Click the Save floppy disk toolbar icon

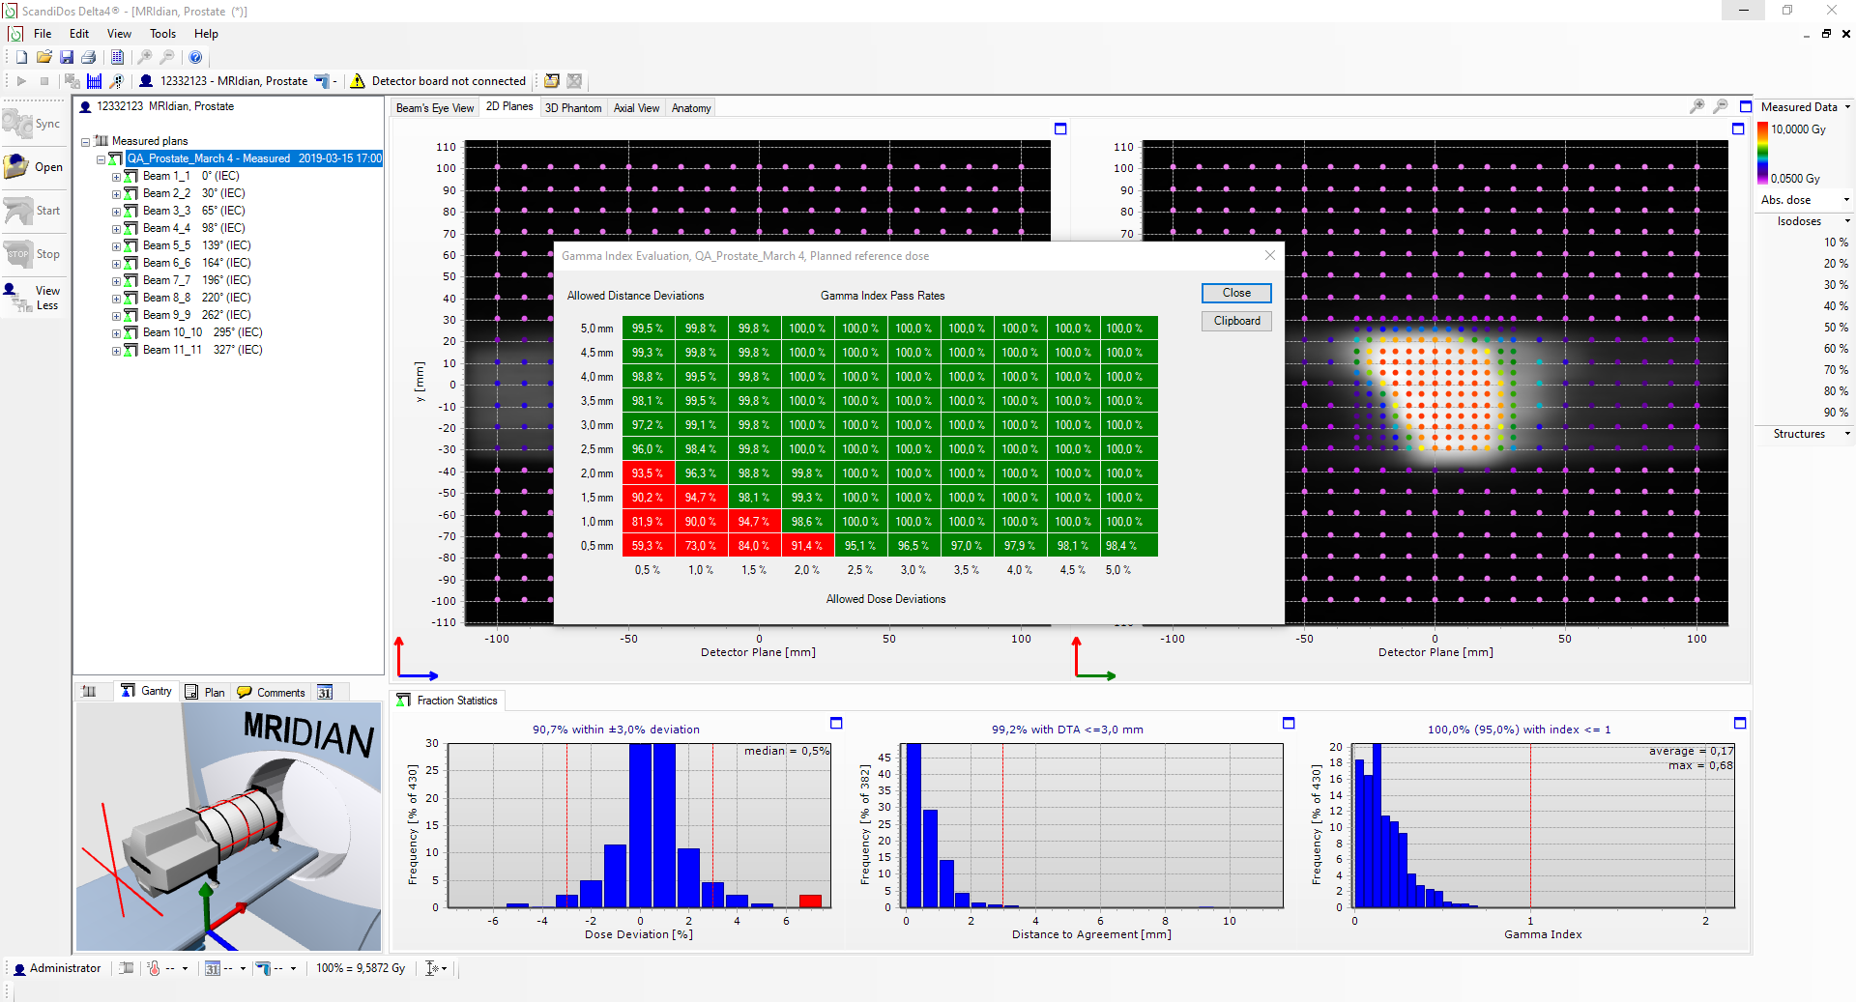67,57
